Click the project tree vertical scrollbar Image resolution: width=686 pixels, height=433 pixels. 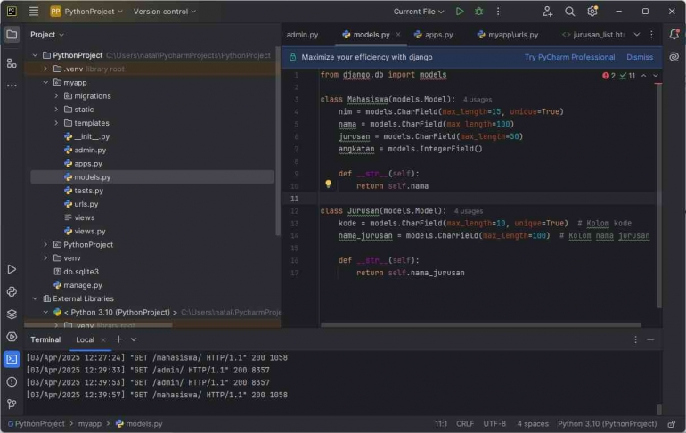point(277,141)
